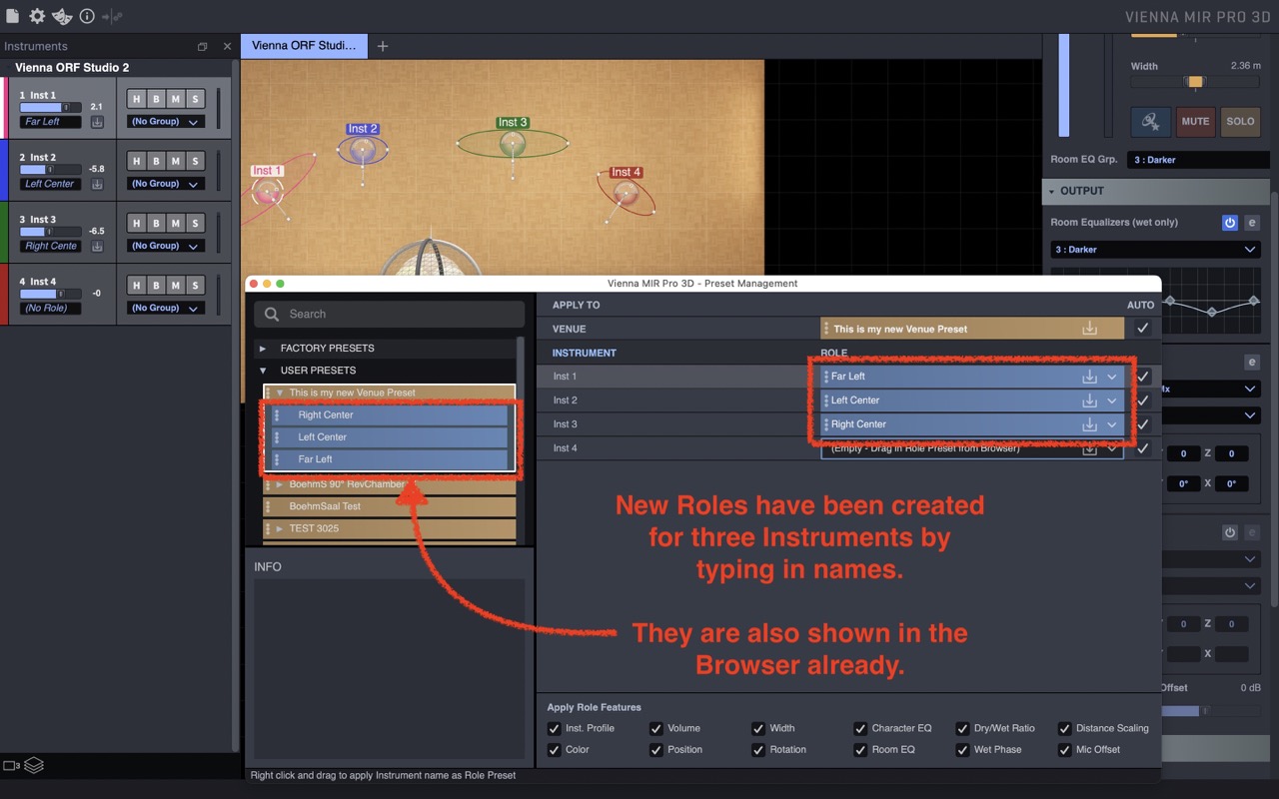Click save icon on Right Center role row

pos(1089,424)
